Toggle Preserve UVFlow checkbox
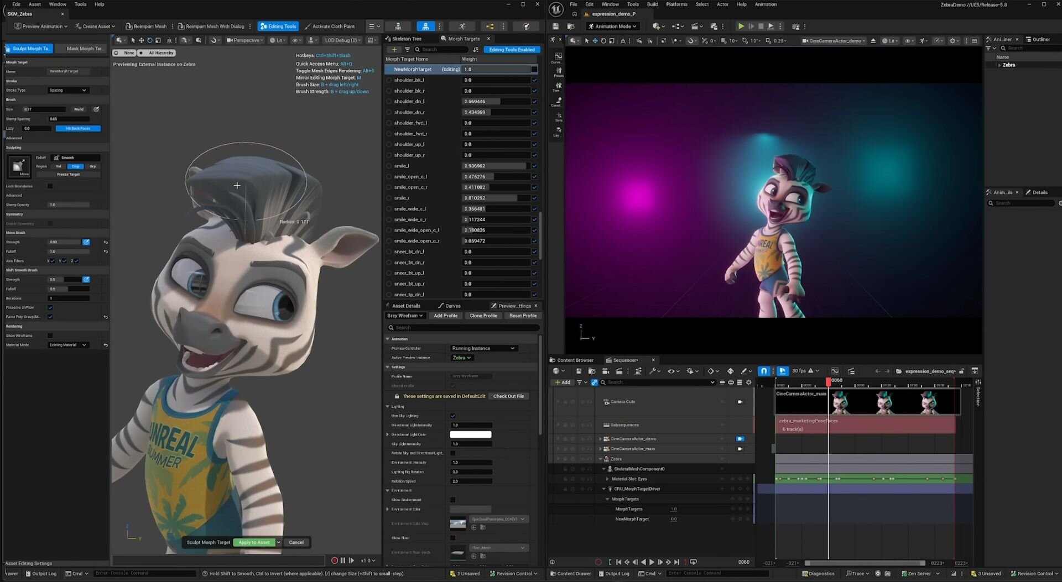 pyautogui.click(x=50, y=307)
